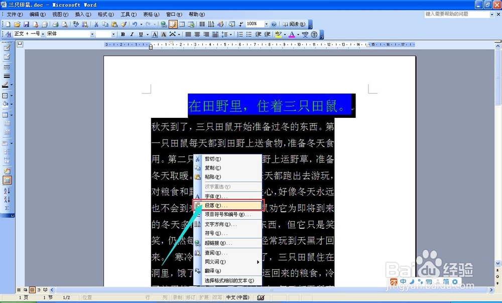Expand the Font Color dropdown arrow
This screenshot has width=502, height=303.
click(x=298, y=34)
